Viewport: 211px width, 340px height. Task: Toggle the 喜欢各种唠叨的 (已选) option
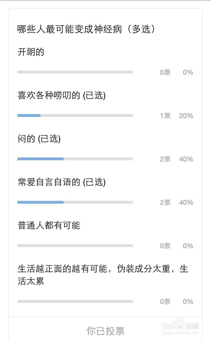click(x=61, y=95)
